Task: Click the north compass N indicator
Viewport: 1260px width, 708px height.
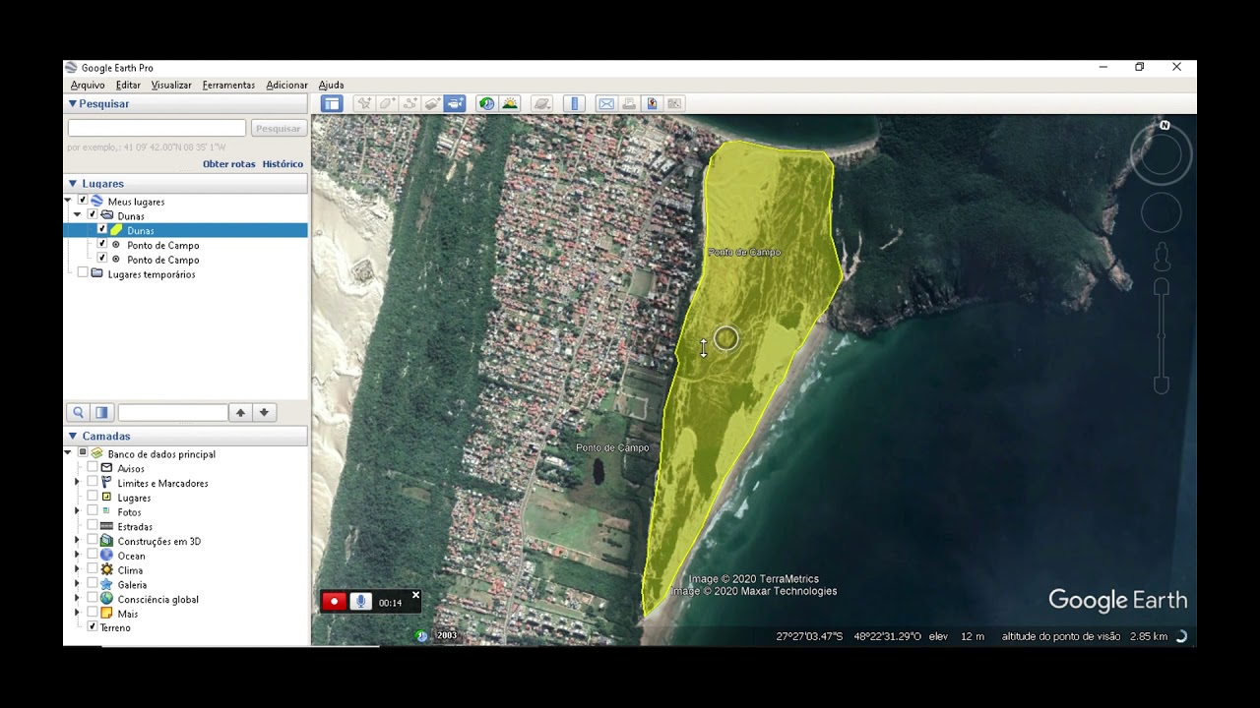Action: click(x=1165, y=126)
